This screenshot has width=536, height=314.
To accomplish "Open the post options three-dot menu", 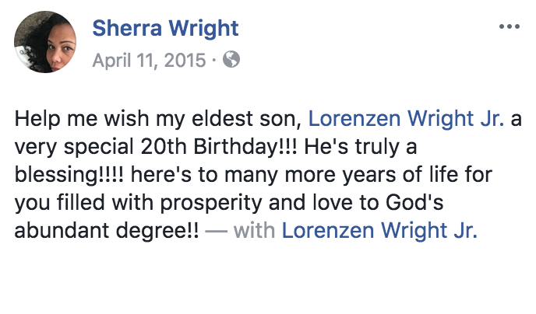I will (x=510, y=26).
